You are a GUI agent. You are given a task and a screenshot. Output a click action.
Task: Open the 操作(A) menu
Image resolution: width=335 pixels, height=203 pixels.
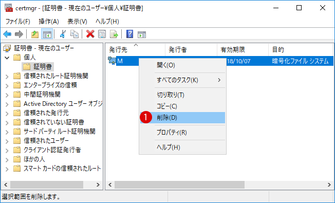[49, 22]
